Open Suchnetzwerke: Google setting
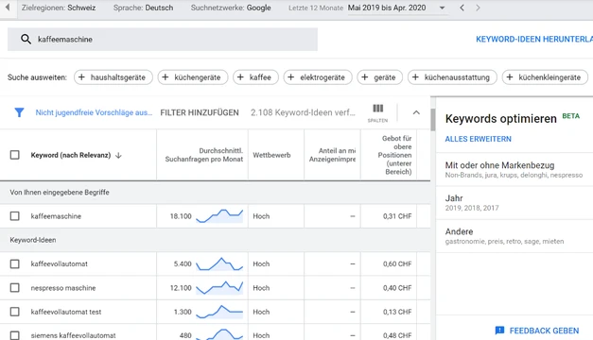The width and height of the screenshot is (593, 340). [x=231, y=8]
